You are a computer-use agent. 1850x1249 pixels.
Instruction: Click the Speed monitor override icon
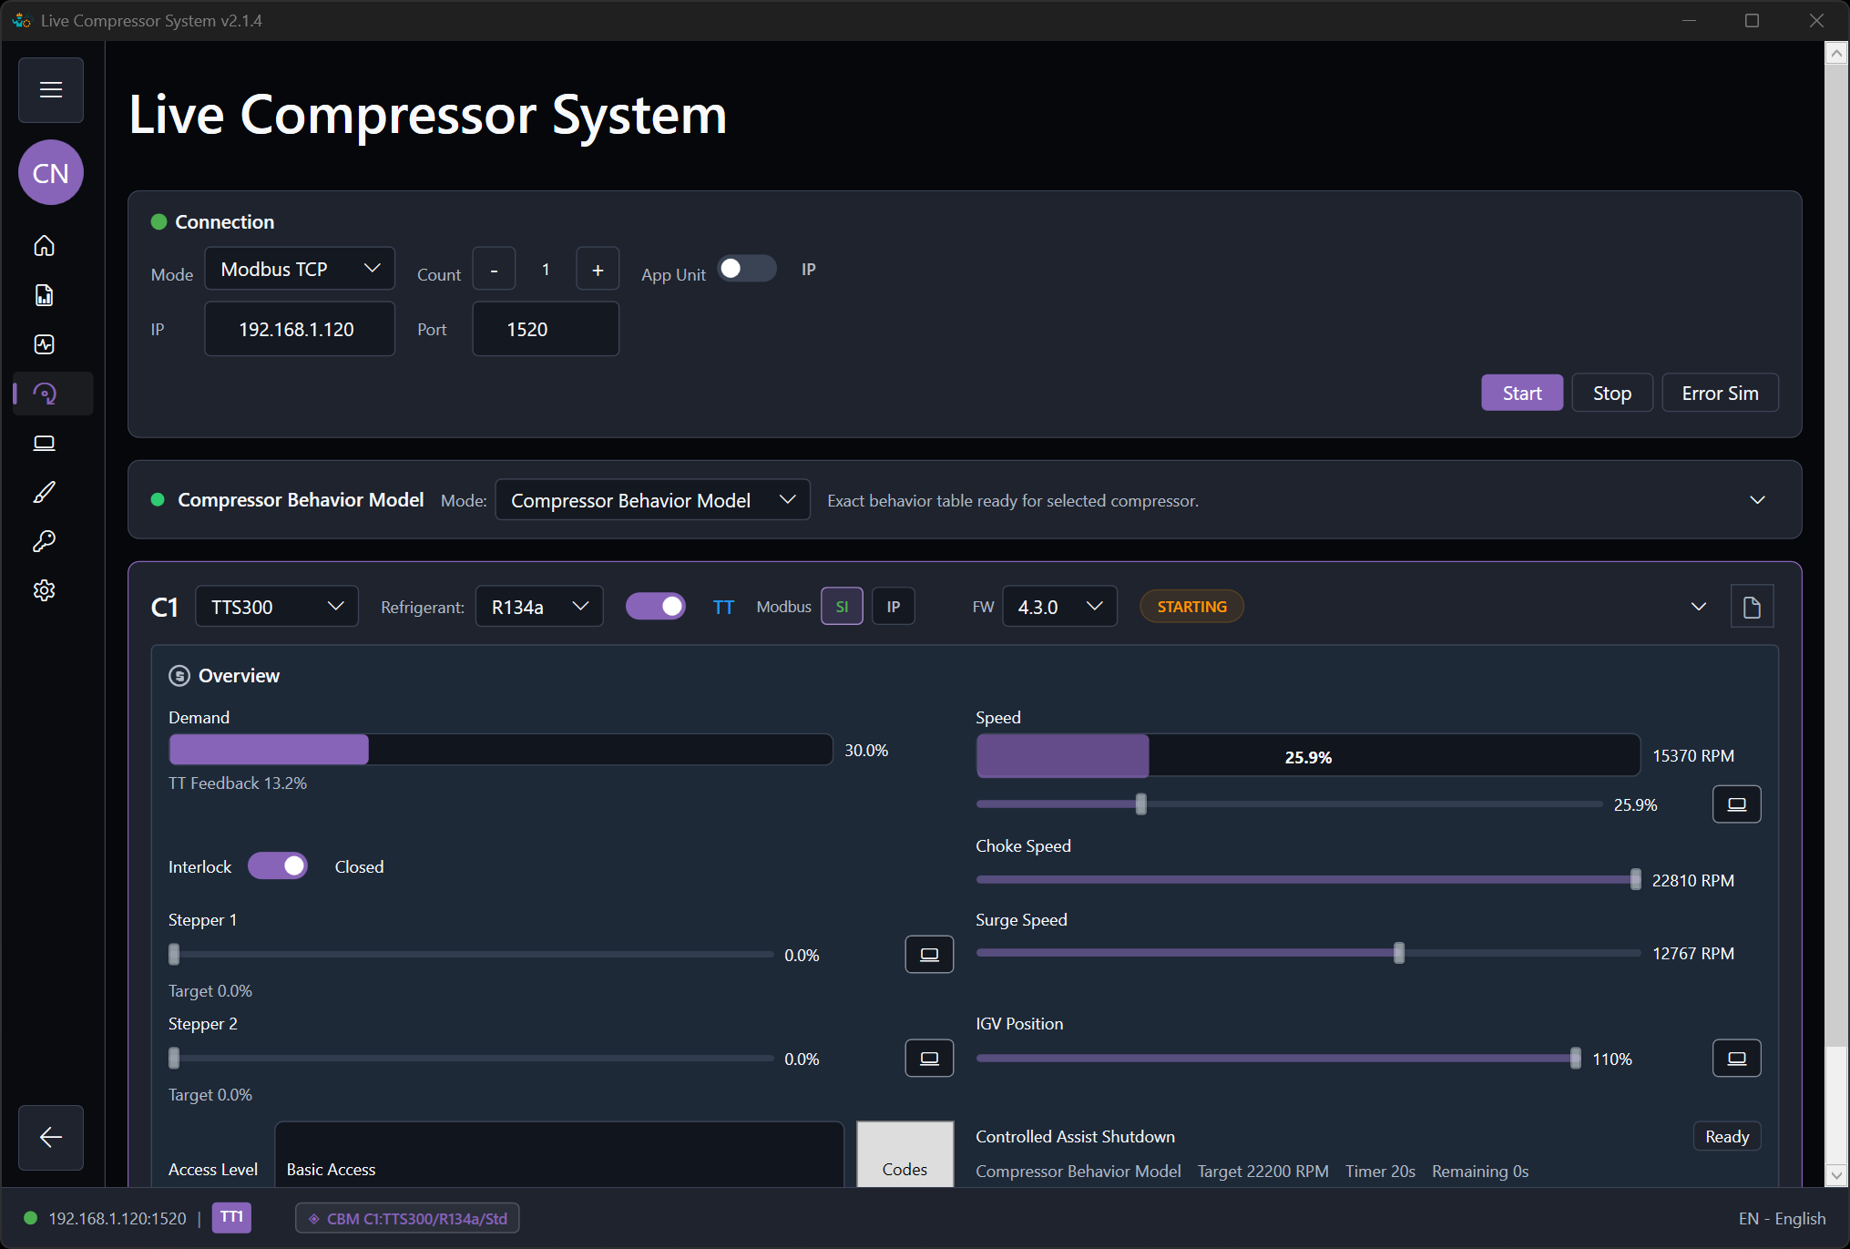pyautogui.click(x=1736, y=804)
